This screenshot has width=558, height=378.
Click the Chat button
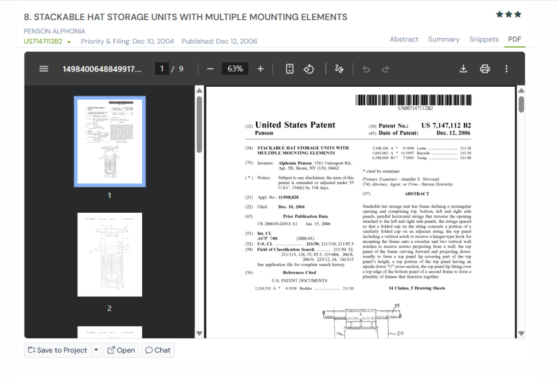pos(157,350)
